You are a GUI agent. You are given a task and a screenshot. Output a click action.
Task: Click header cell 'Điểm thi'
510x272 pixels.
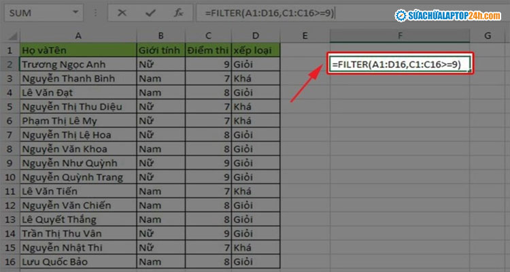(208, 50)
